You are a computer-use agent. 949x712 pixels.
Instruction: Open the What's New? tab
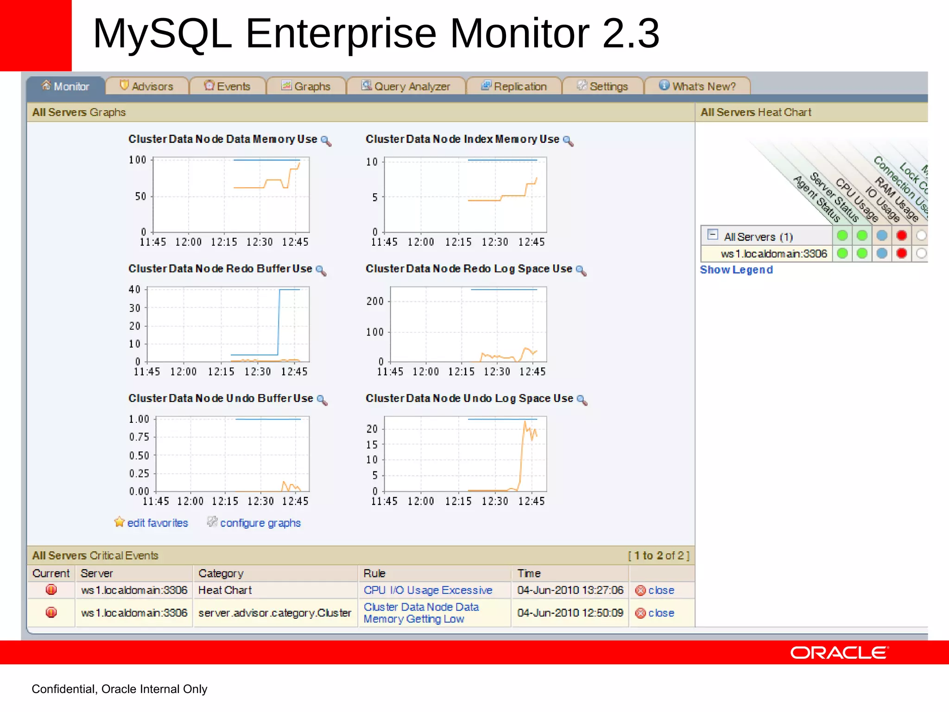pos(697,86)
